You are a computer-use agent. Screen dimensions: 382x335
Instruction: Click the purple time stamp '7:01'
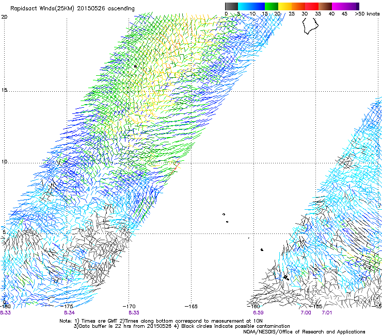coord(327,313)
